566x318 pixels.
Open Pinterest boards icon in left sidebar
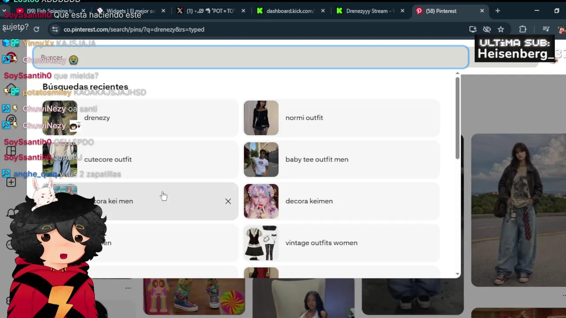pyautogui.click(x=11, y=151)
